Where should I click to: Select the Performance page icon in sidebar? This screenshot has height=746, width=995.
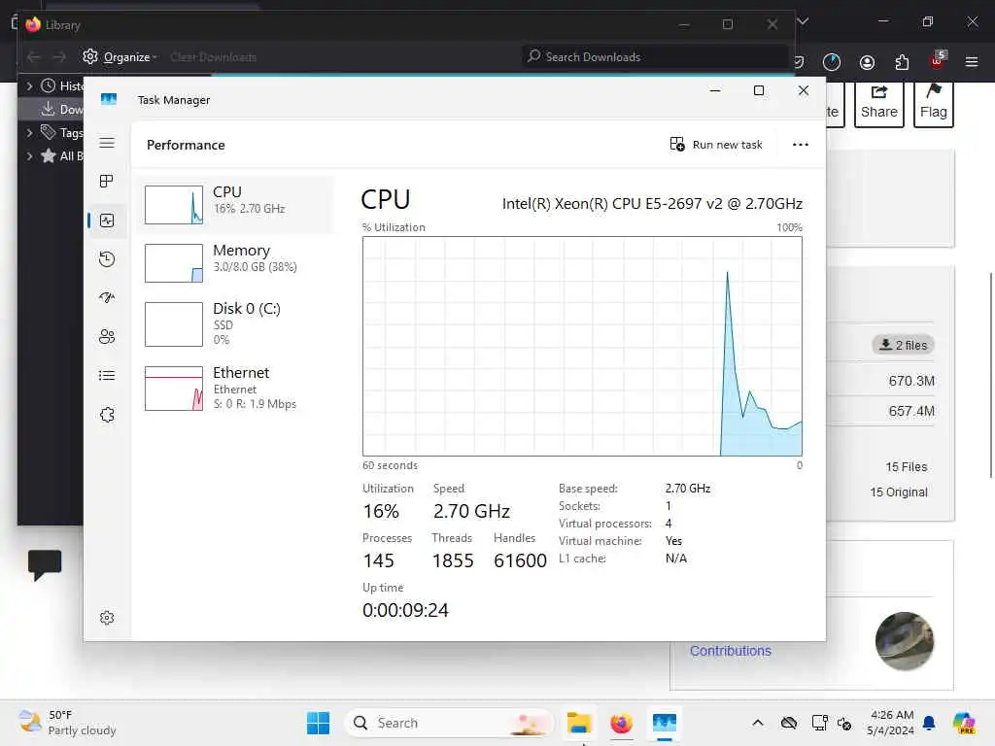(x=107, y=220)
